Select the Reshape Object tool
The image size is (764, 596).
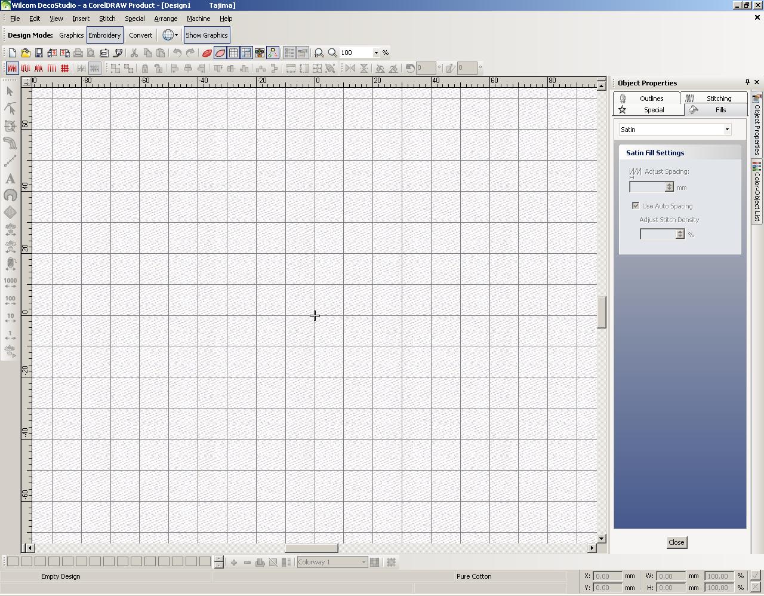10,109
